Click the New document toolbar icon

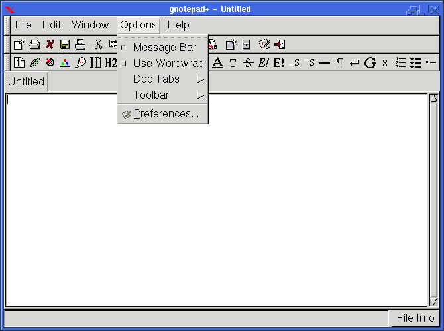[x=19, y=45]
